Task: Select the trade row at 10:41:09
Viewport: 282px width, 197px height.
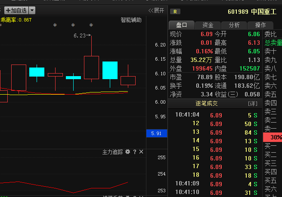Action: tap(215, 184)
